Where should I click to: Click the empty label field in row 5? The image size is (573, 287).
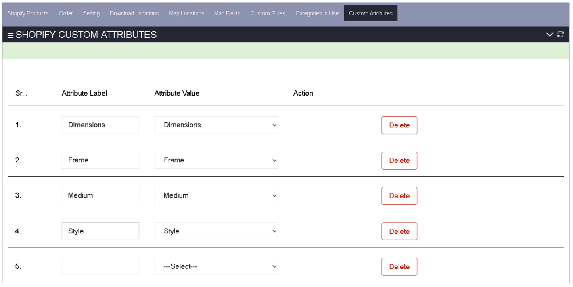point(100,266)
